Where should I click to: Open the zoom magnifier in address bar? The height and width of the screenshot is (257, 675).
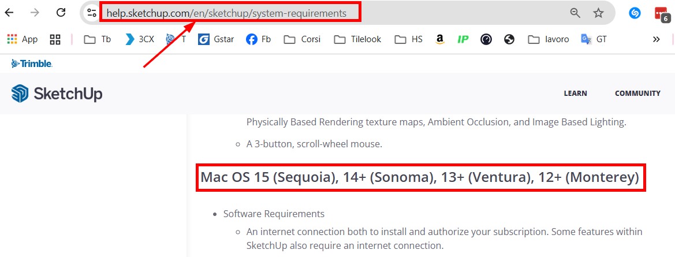point(575,13)
